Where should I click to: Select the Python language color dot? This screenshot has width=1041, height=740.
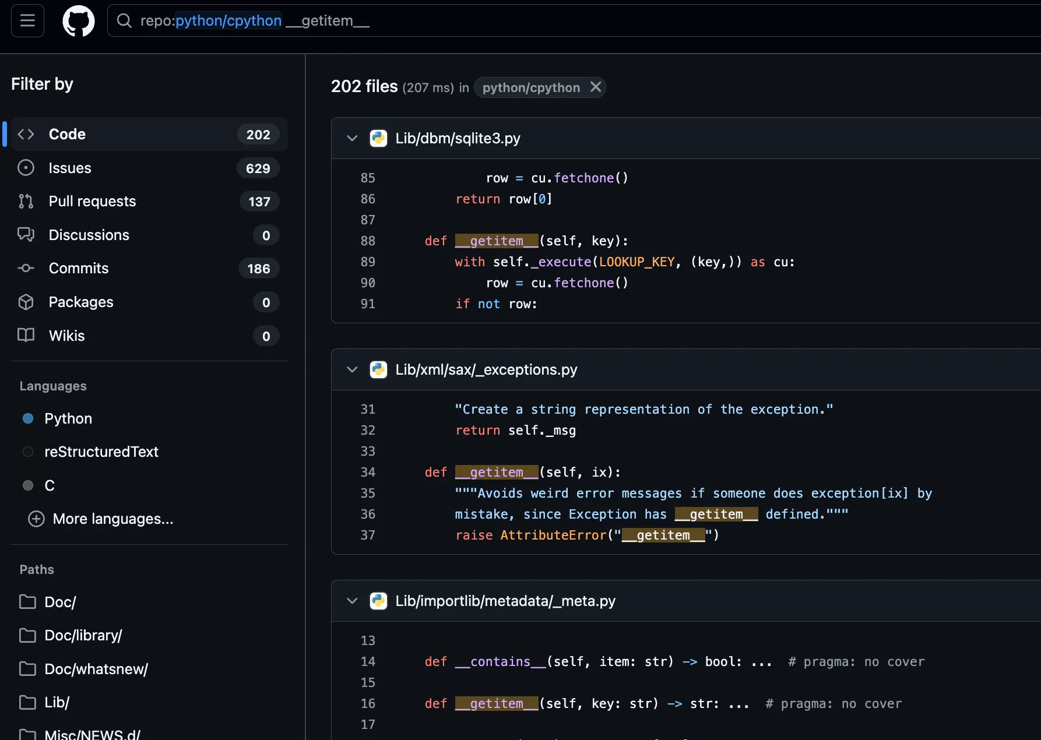tap(27, 419)
